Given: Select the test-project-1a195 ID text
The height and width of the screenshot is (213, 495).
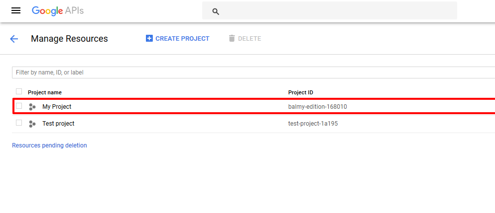Looking at the screenshot, I should coord(313,124).
